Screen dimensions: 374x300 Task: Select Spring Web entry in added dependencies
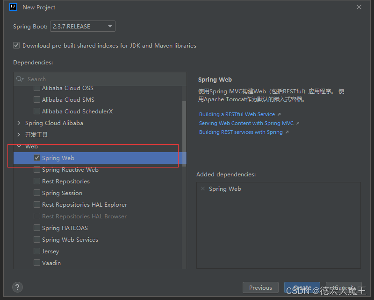[x=225, y=189]
